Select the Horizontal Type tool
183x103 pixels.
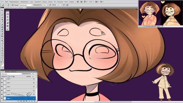pos(2,46)
